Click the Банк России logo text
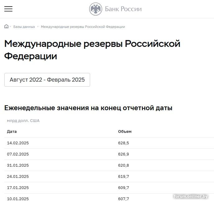The width and height of the screenshot is (214, 203). tap(123, 9)
